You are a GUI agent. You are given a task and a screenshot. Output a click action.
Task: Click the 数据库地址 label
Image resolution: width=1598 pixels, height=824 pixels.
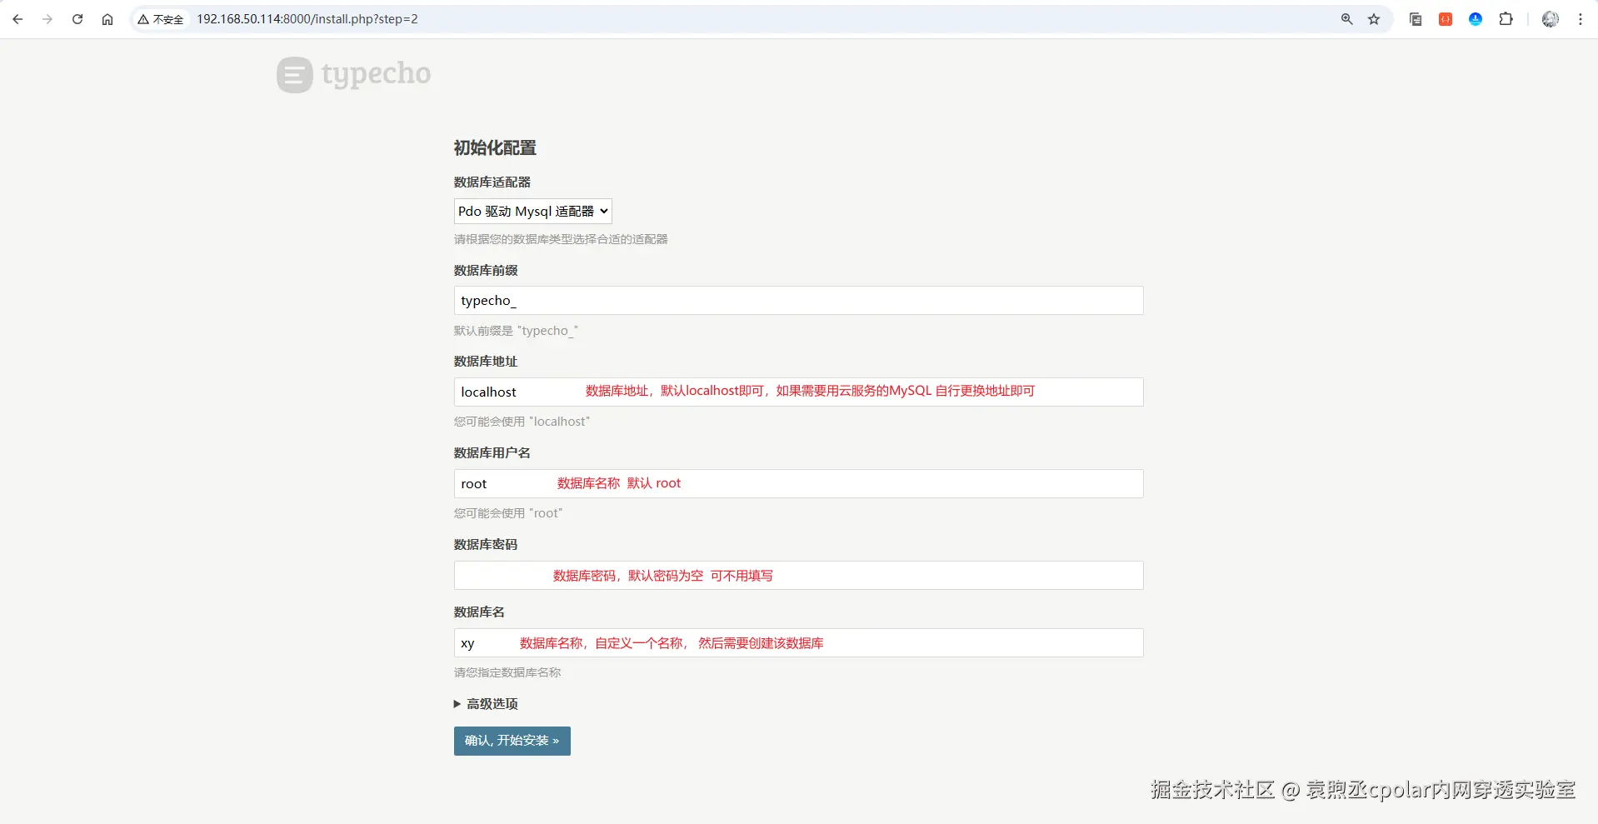click(486, 362)
